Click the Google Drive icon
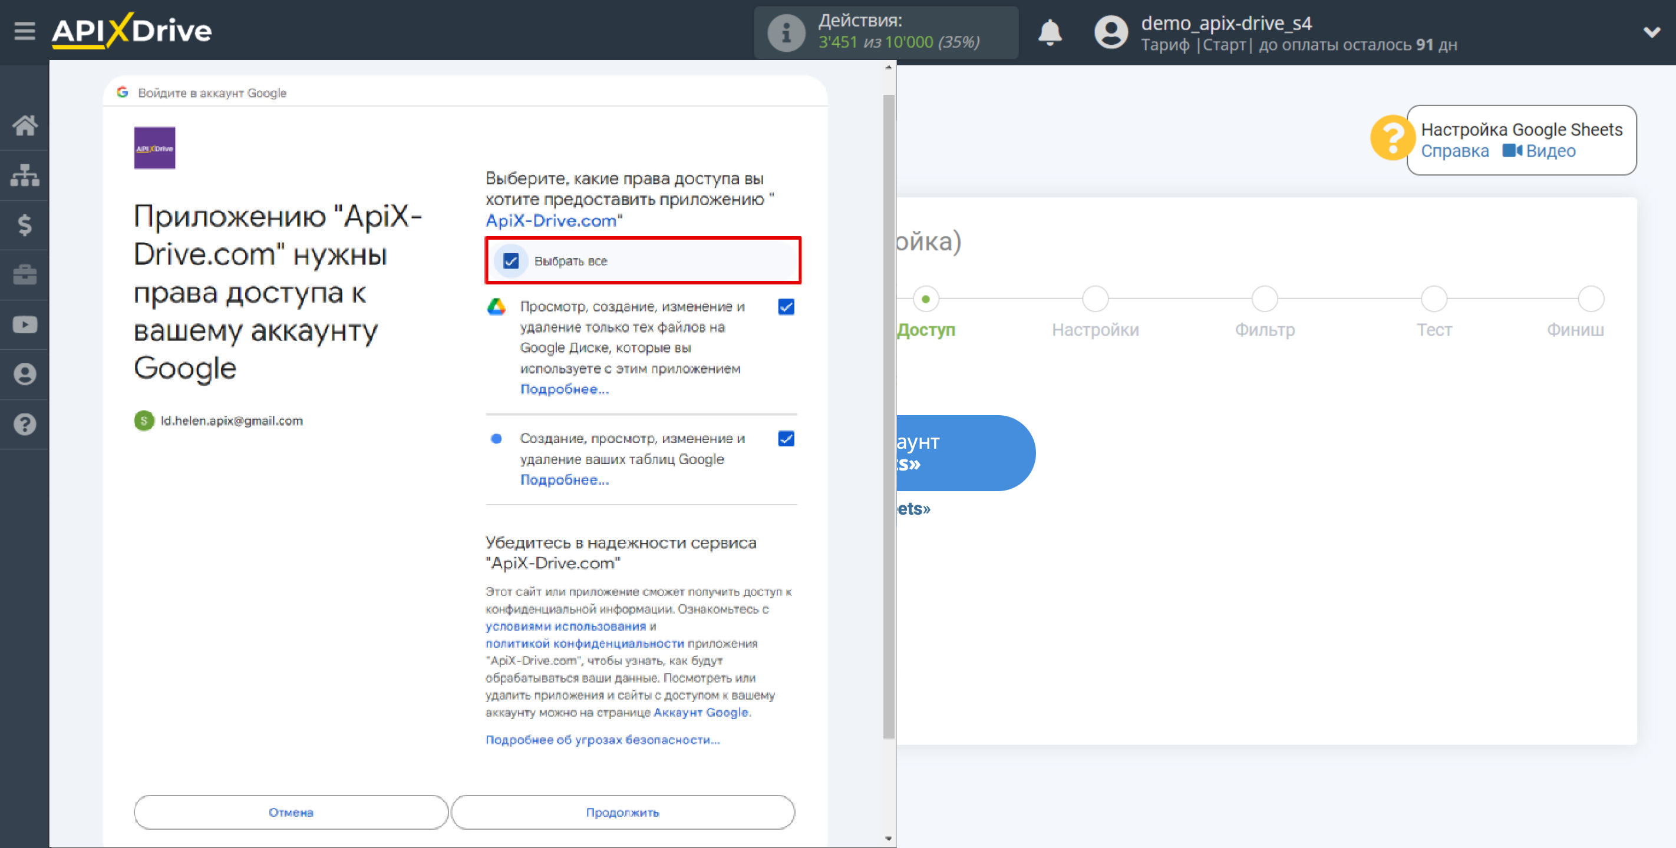The height and width of the screenshot is (848, 1676). (x=496, y=307)
